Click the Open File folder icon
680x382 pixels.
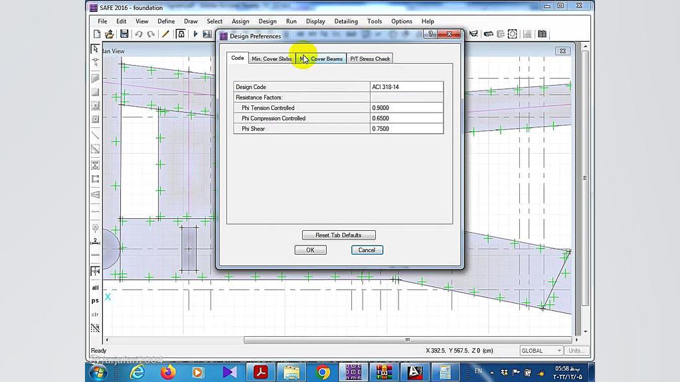[110, 34]
